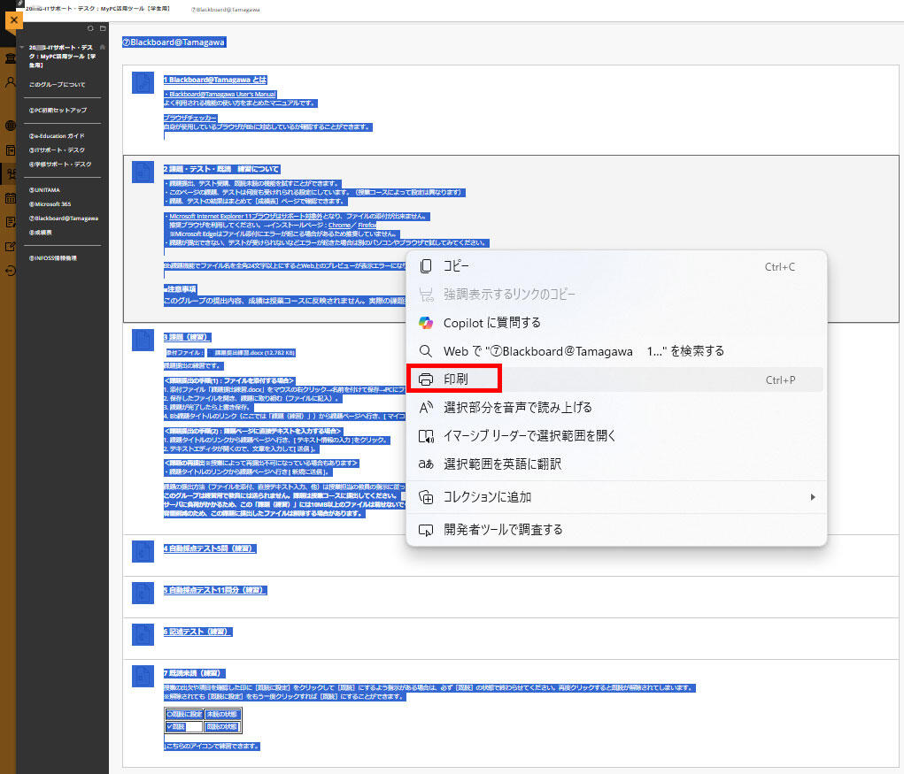Choose 開発者ツールで調査する in context menu

[x=615, y=530]
